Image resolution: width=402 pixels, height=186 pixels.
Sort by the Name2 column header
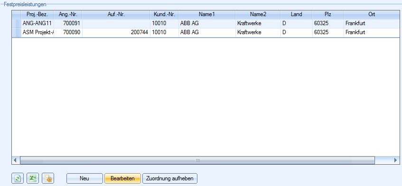pyautogui.click(x=258, y=15)
